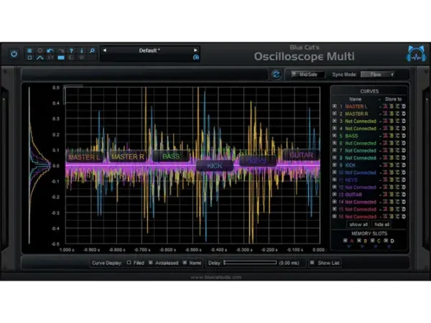The height and width of the screenshot is (323, 431).
Task: Toggle the Show List checkbox
Action: pyautogui.click(x=312, y=263)
